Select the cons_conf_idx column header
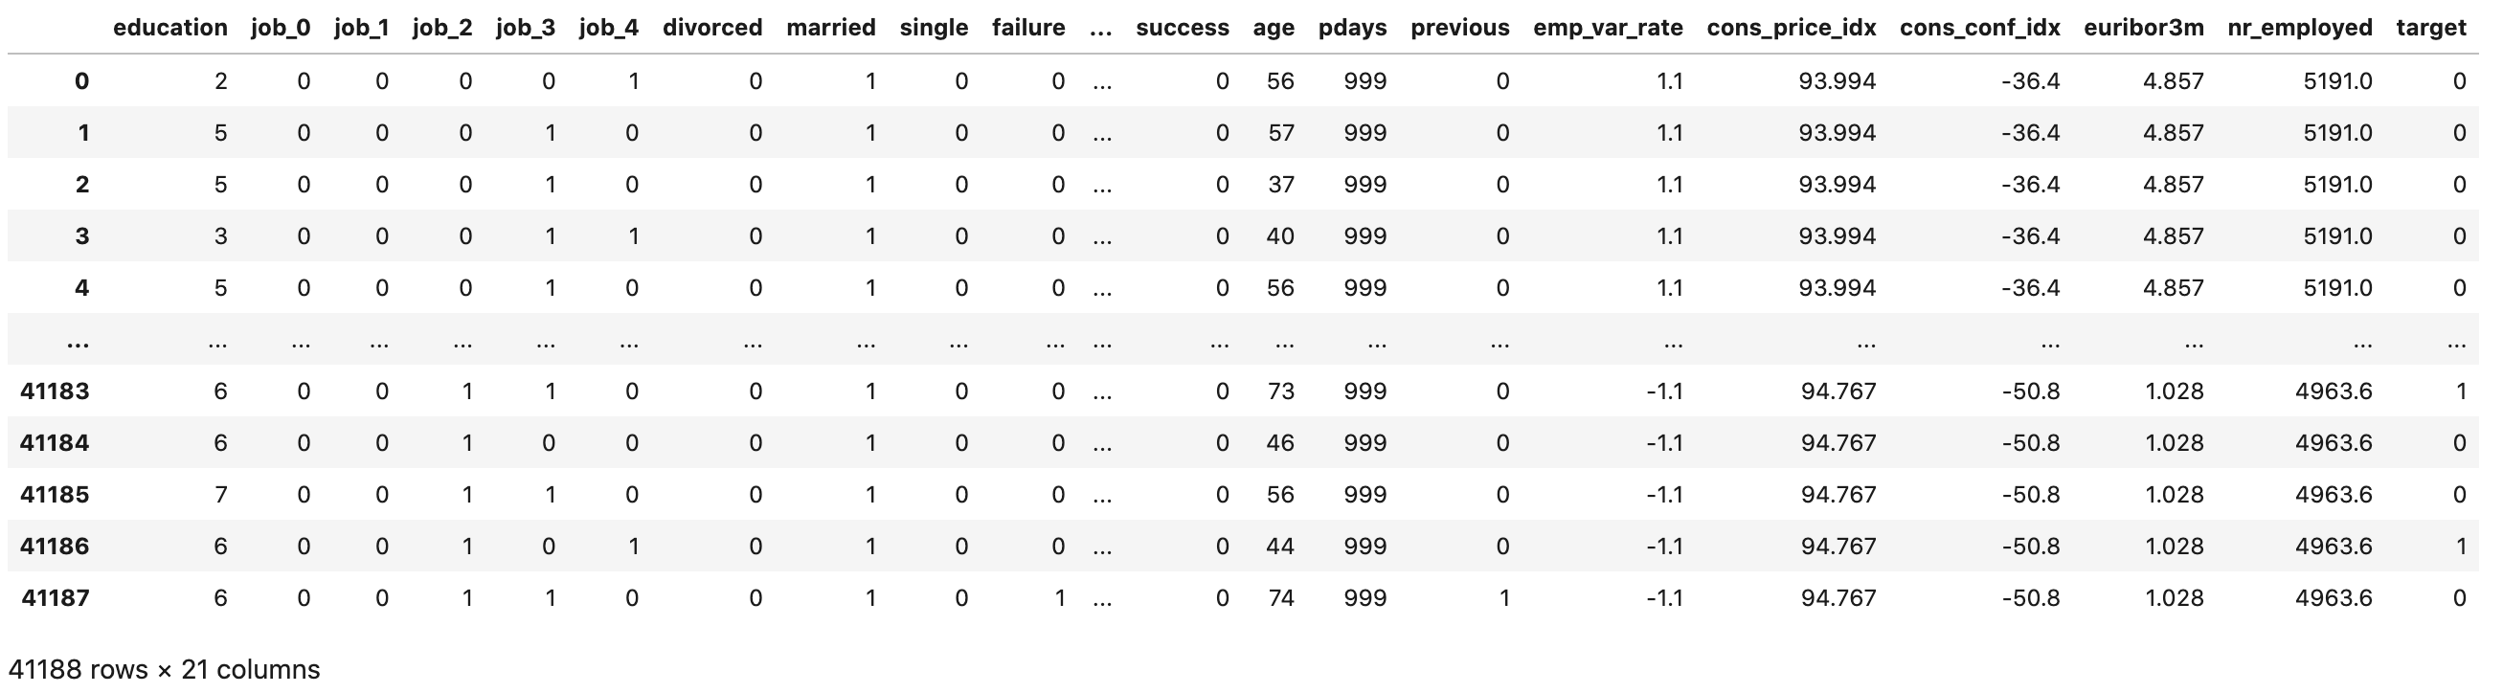 point(1979,27)
